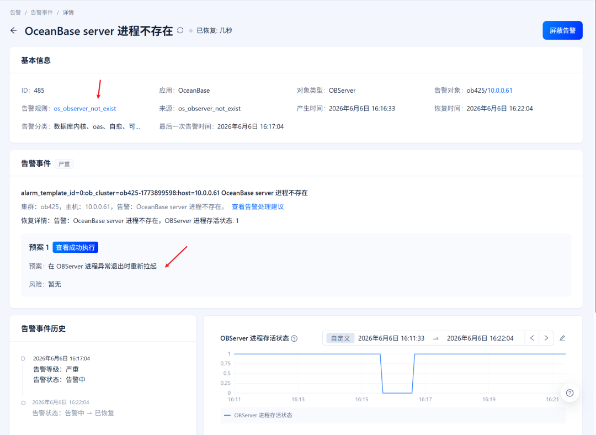This screenshot has height=435, width=596.
Task: Click the edit pencil icon on the chart
Action: [562, 338]
